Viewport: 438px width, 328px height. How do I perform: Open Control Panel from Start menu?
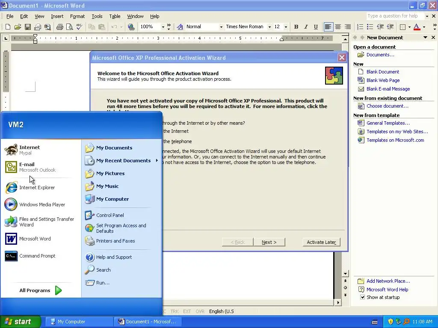tap(122, 215)
